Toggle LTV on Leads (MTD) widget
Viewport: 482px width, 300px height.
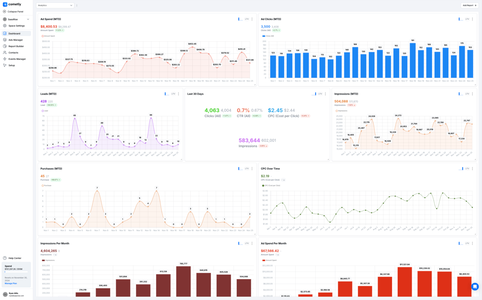[x=173, y=94]
